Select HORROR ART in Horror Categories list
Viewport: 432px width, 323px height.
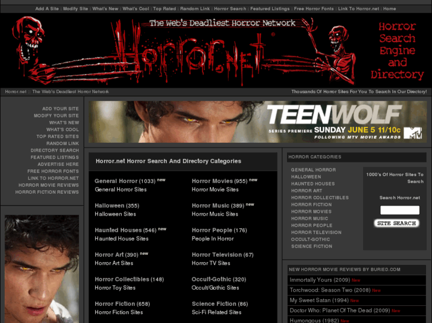307,191
